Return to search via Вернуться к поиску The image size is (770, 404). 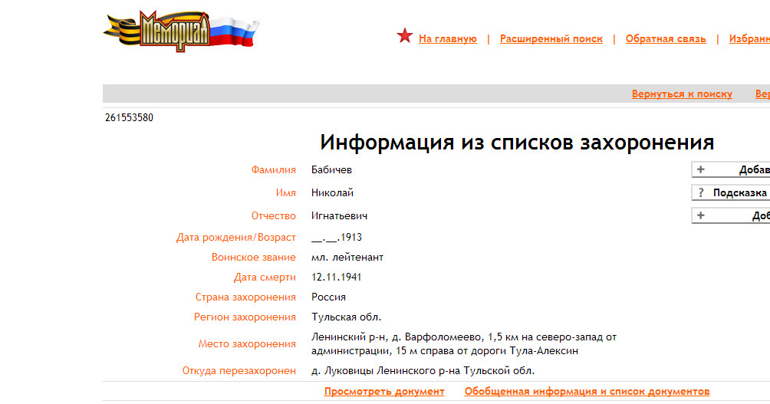tap(682, 94)
